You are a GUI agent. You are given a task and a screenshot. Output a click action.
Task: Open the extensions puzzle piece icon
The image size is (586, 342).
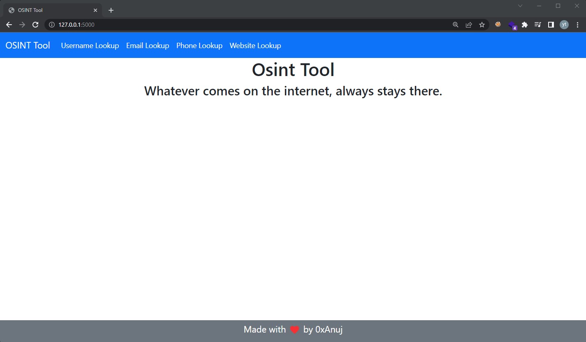pos(524,24)
